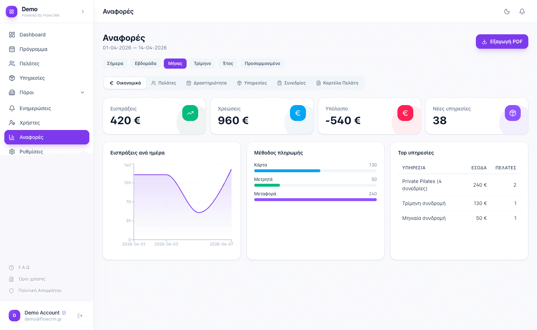Click the Κάρτα payment progress bar
The height and width of the screenshot is (330, 537).
pyautogui.click(x=315, y=171)
